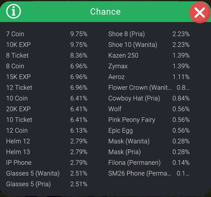Viewport: 211px width, 197px height.
Task: Select the Zymax reward row
Action: tap(118, 66)
